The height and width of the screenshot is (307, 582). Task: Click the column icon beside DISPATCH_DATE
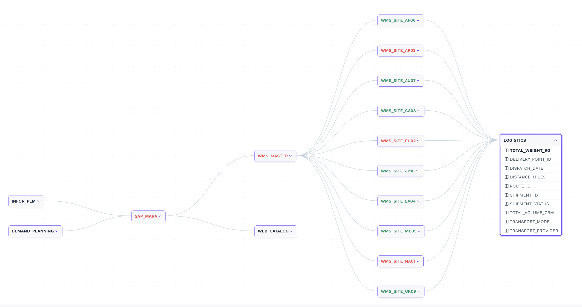(507, 168)
